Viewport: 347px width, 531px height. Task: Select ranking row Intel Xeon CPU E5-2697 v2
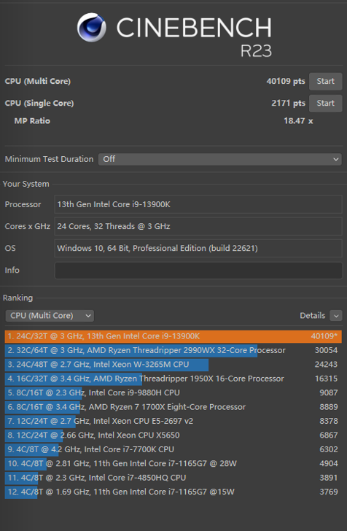click(173, 422)
